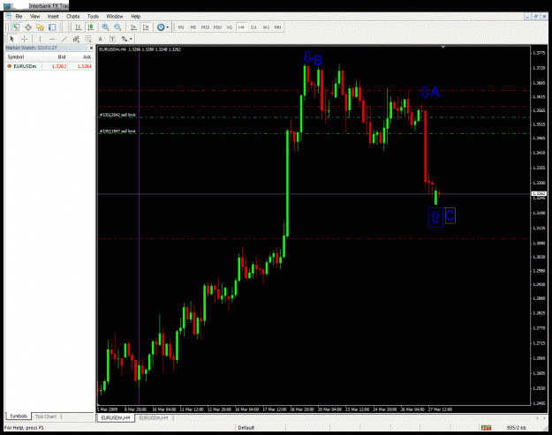
Task: Click the connection status bars icon
Action: click(486, 428)
